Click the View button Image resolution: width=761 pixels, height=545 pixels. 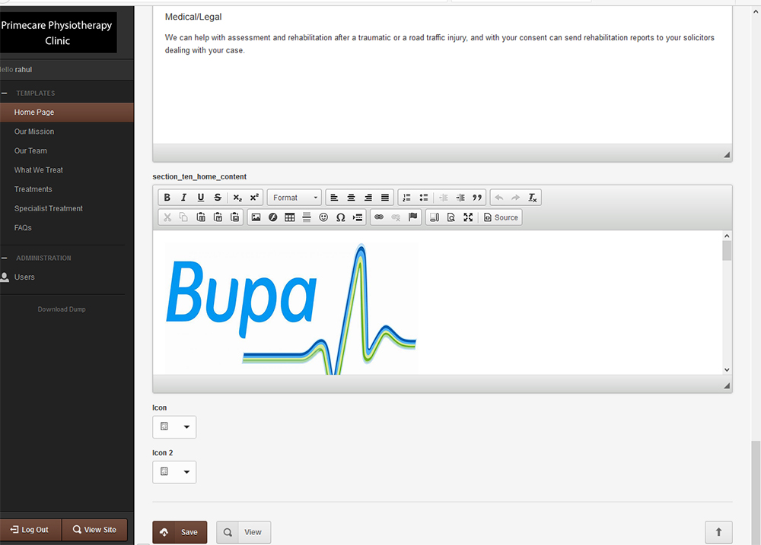click(244, 532)
